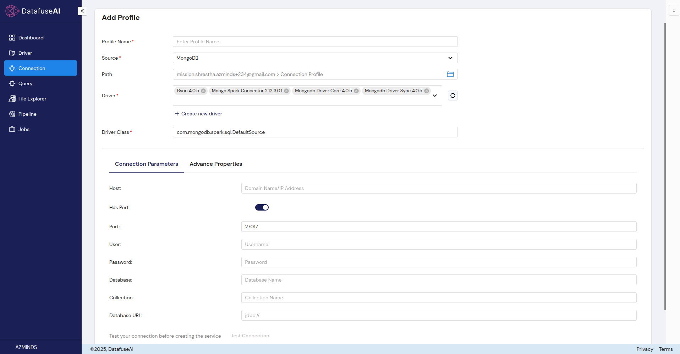Open the Source dropdown showing MongoDB
680x354 pixels.
315,58
